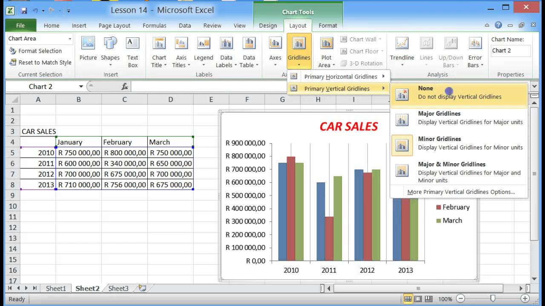Click the 100% zoom level
The height and width of the screenshot is (306, 545).
[x=445, y=299]
